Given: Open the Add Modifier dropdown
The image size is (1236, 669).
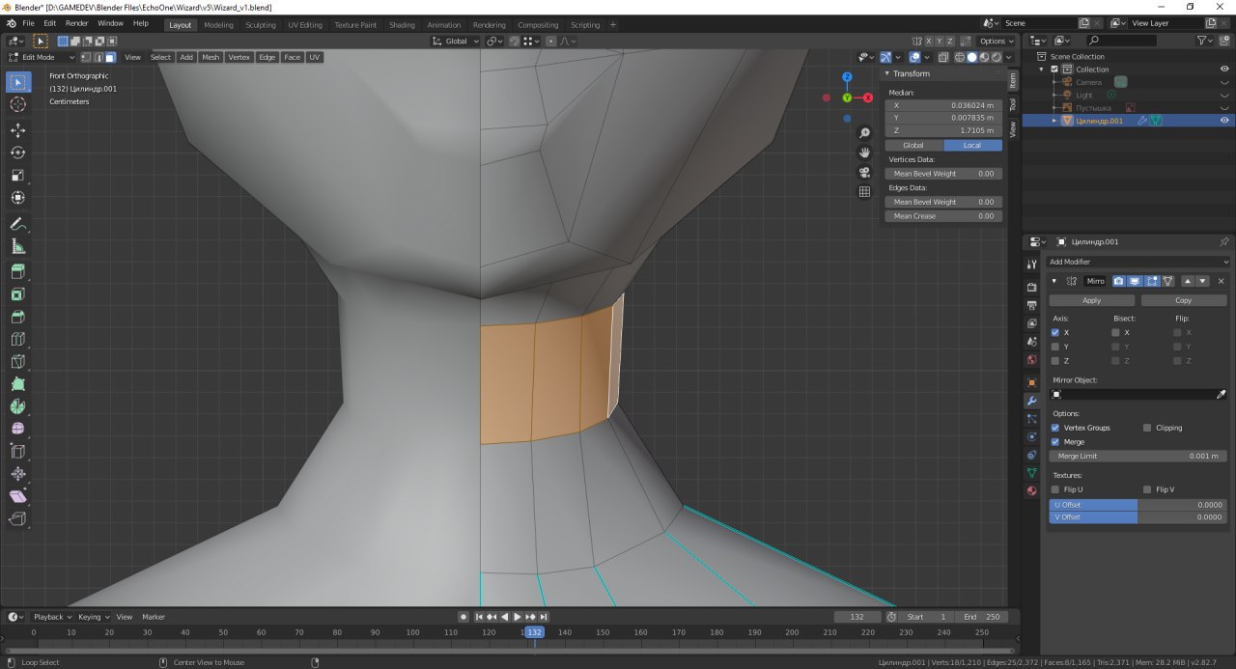Looking at the screenshot, I should pyautogui.click(x=1138, y=262).
